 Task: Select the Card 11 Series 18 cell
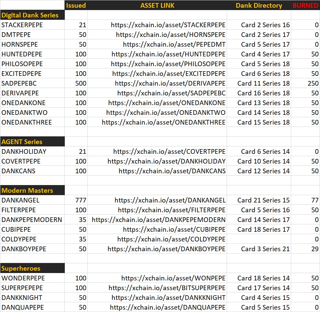259,83
